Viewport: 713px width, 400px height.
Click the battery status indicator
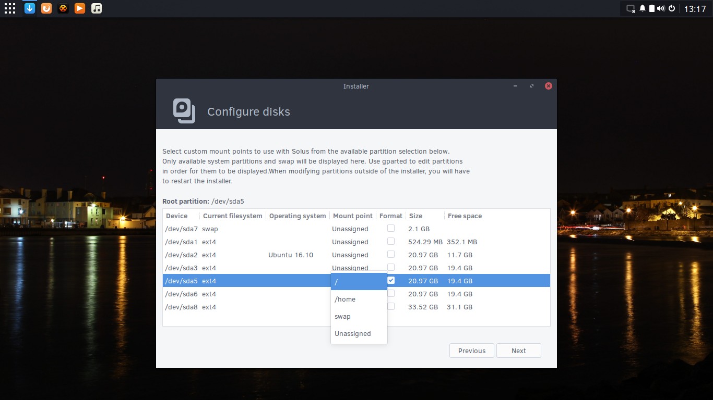pos(651,8)
